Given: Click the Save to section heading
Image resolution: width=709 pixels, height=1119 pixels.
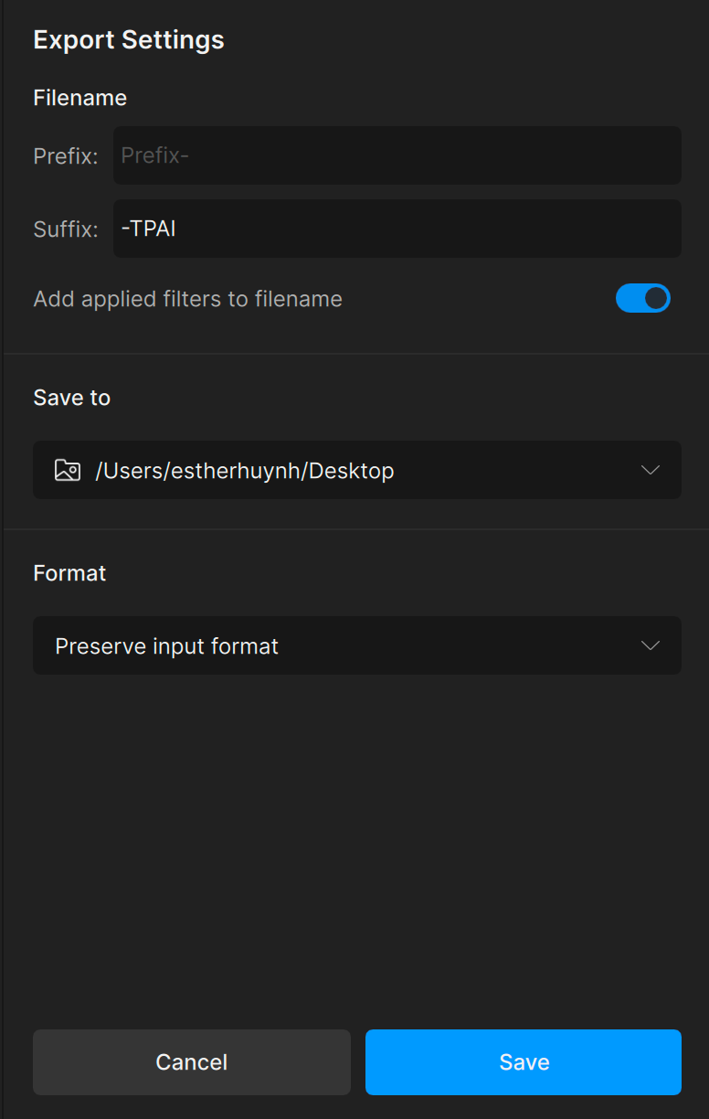Looking at the screenshot, I should pos(72,398).
